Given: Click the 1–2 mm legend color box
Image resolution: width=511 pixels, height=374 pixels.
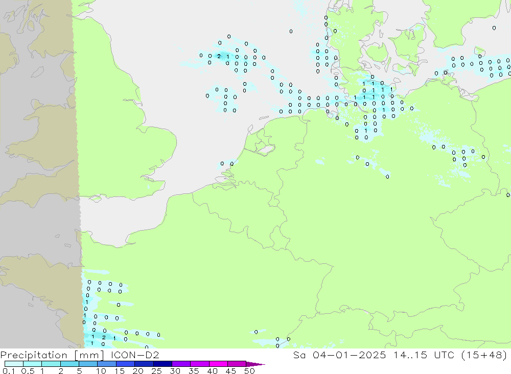Looking at the screenshot, I should click(x=51, y=364).
